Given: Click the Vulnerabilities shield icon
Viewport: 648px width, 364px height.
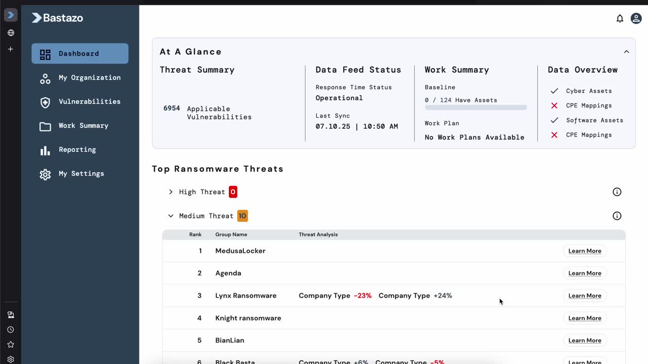Looking at the screenshot, I should [x=45, y=102].
